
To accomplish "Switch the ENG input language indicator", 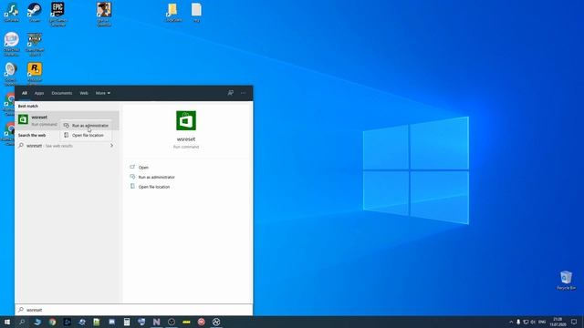I will point(542,322).
